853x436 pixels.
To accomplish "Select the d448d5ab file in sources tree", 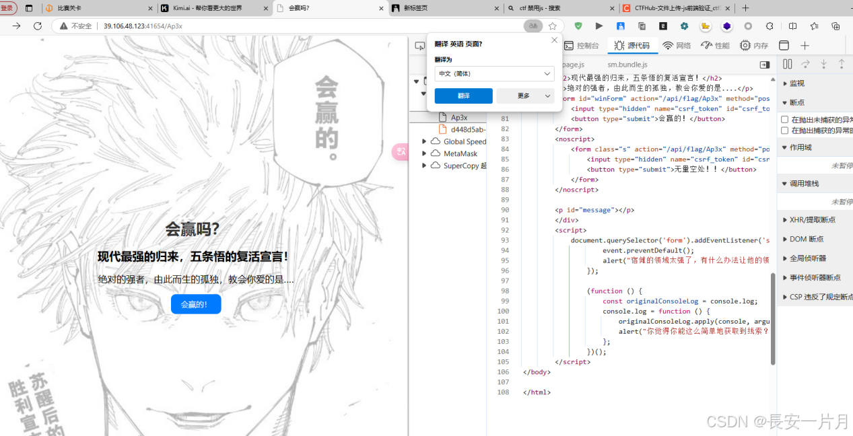I will pos(462,129).
